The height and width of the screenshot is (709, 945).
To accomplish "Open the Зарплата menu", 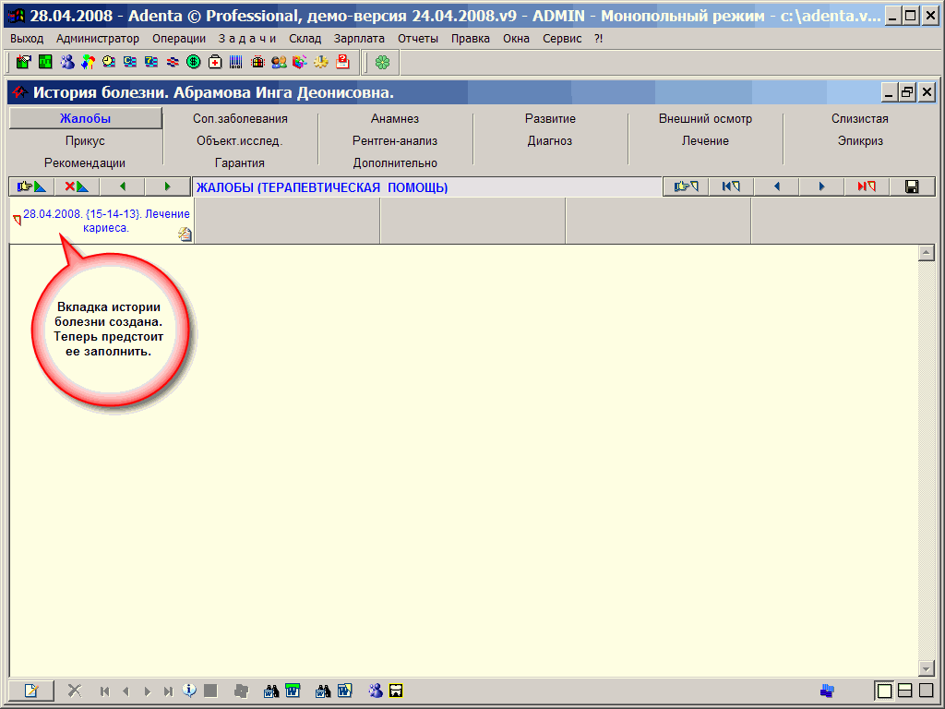I will 359,39.
